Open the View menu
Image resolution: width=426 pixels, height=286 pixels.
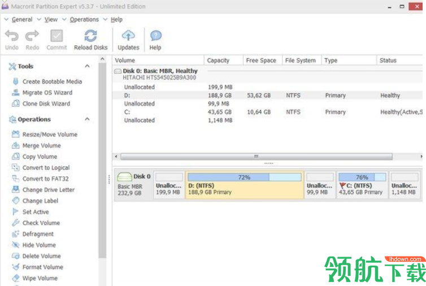51,20
